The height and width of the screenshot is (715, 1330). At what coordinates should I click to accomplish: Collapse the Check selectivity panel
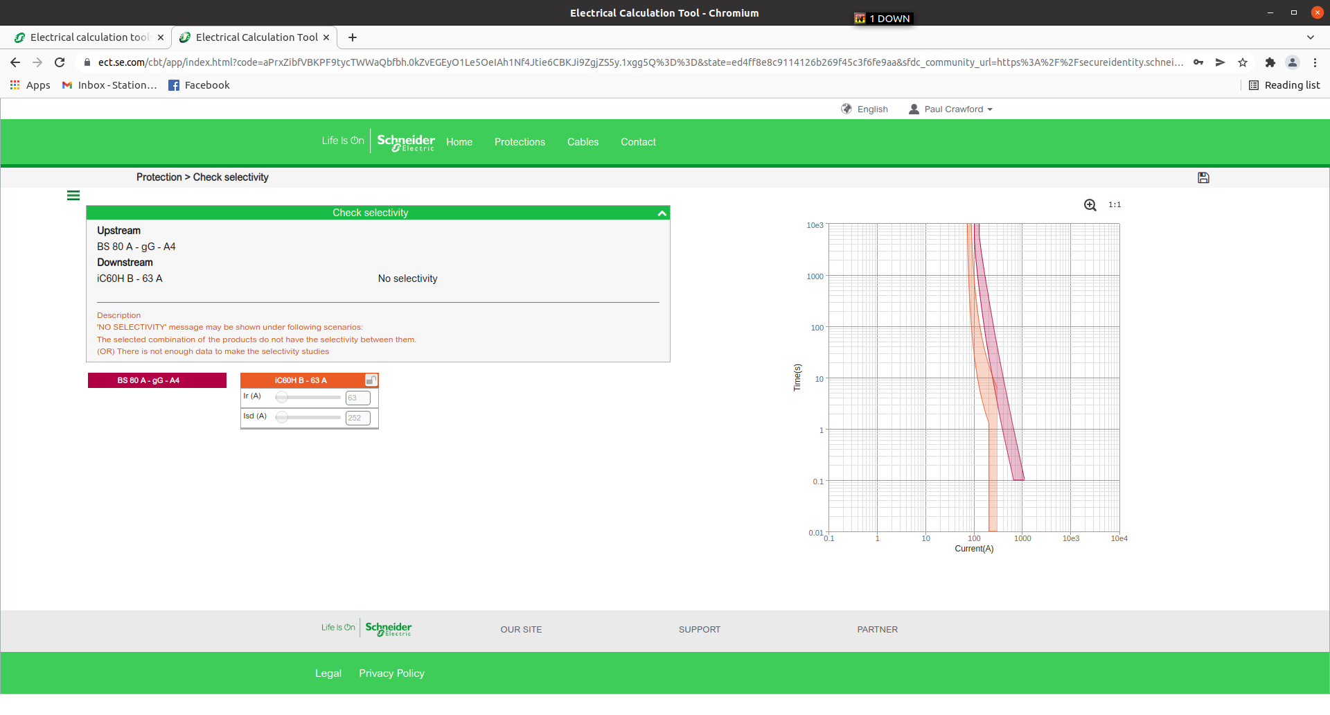pyautogui.click(x=662, y=213)
